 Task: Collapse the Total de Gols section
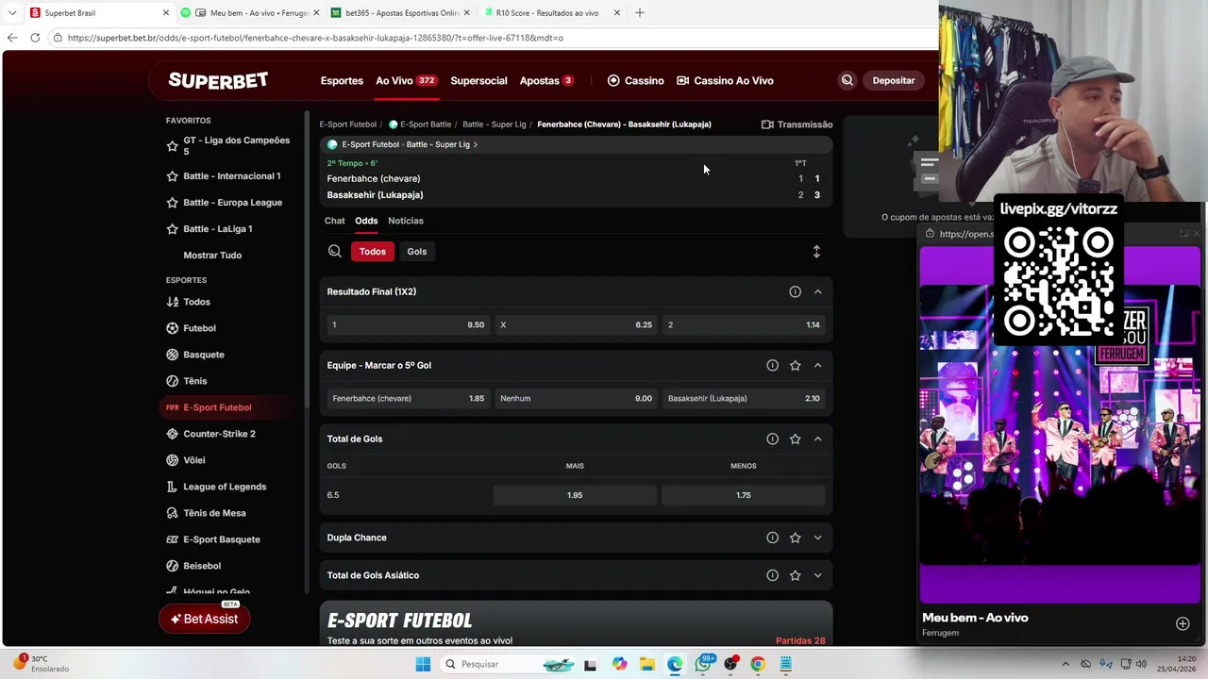pos(817,439)
